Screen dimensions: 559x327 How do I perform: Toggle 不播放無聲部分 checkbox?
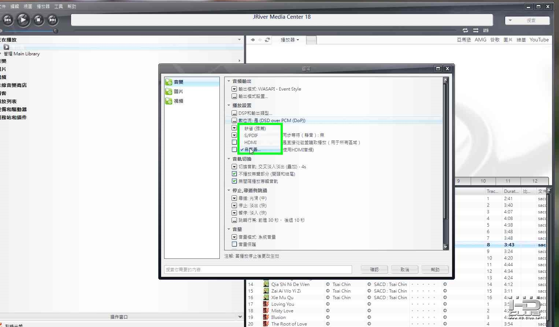click(x=234, y=174)
